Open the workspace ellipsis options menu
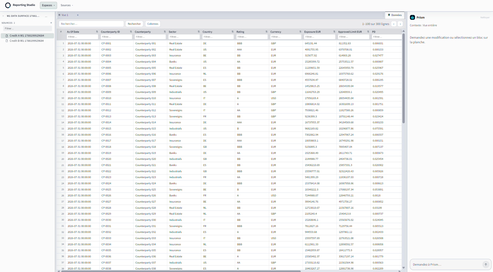The width and height of the screenshot is (493, 272). click(46, 16)
